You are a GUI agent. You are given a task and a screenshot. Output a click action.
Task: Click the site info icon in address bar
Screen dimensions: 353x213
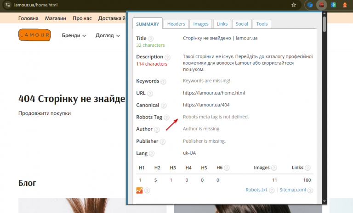click(x=8, y=5)
